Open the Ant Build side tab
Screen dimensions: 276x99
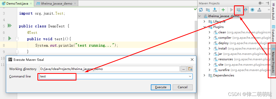(273, 11)
